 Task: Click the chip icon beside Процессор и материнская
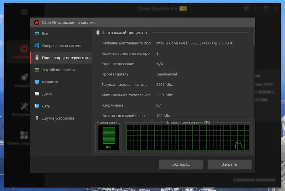click(x=37, y=58)
